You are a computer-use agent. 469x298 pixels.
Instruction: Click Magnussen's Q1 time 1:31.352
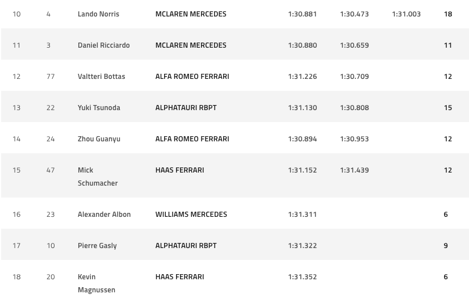tap(303, 277)
